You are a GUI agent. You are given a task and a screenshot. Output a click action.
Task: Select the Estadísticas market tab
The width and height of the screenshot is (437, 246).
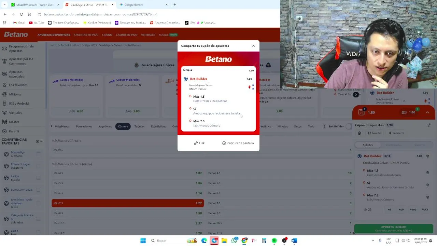[158, 126]
